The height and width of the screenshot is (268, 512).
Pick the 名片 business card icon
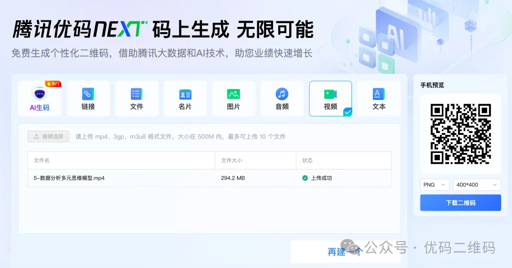185,94
